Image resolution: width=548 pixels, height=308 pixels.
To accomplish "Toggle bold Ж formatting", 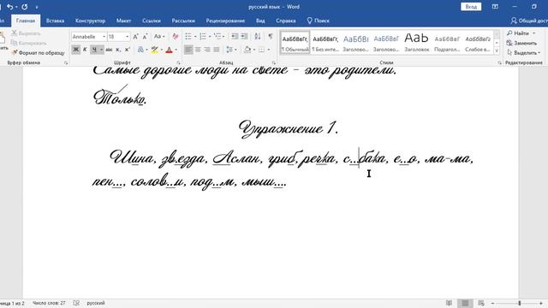I will [x=75, y=50].
